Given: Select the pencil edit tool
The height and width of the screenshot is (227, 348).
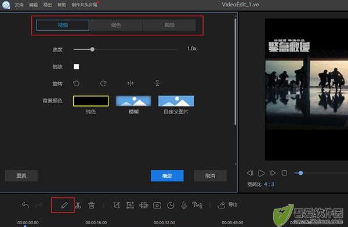Looking at the screenshot, I should click(64, 205).
